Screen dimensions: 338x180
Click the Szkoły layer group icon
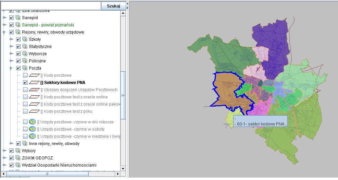[25, 39]
